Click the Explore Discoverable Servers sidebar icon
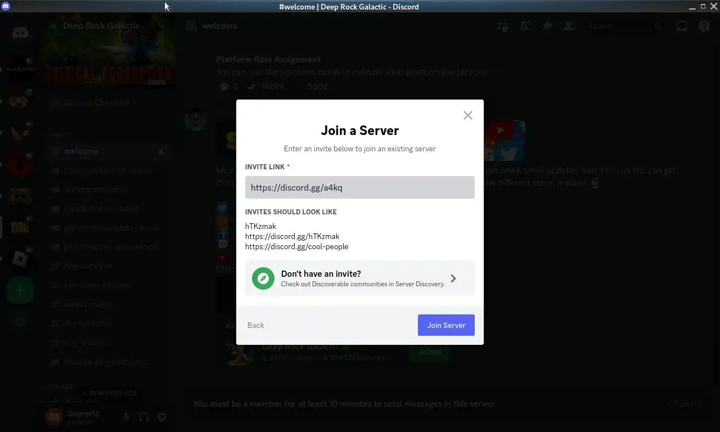Screen dimensions: 720x432 (x=20, y=322)
